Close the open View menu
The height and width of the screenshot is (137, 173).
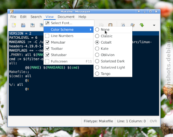pos(49,17)
